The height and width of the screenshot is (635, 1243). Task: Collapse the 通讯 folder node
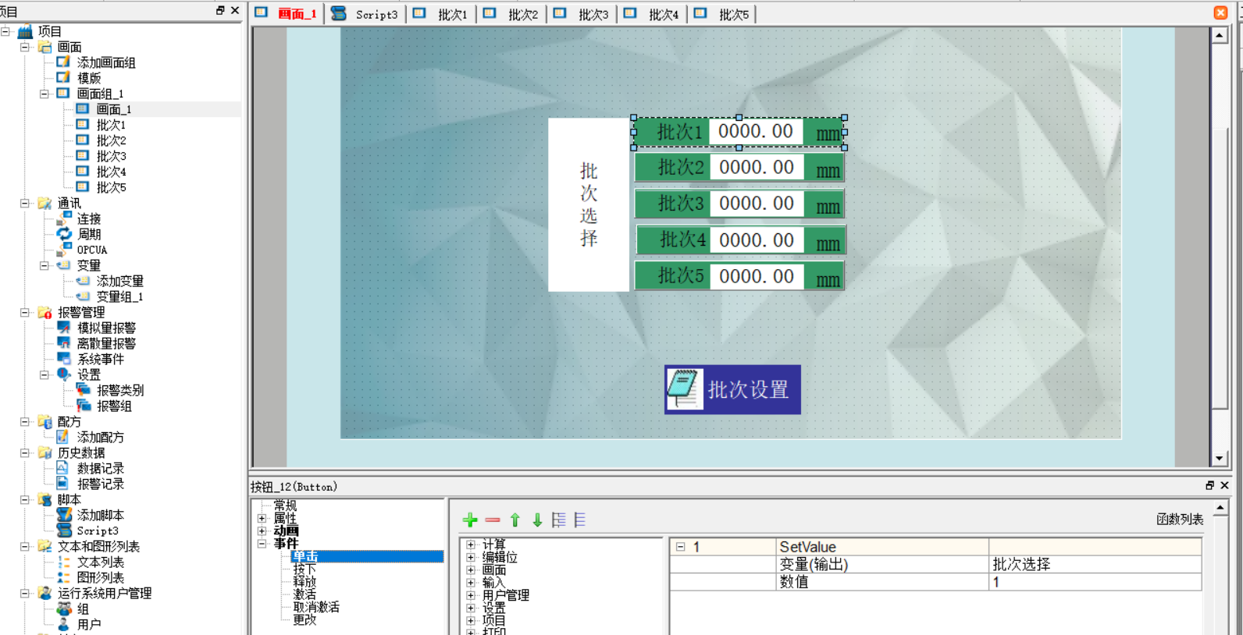25,203
